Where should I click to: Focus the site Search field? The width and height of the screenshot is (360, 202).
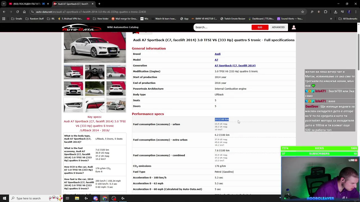point(222,27)
